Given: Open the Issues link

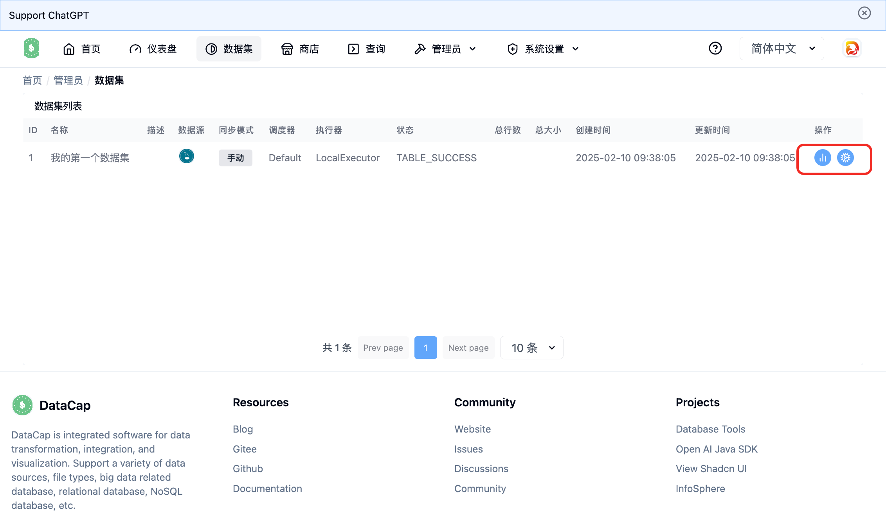Looking at the screenshot, I should tap(468, 449).
